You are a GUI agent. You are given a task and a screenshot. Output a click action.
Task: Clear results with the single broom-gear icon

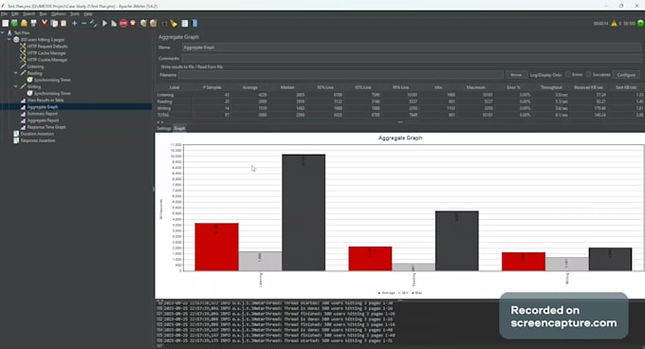pos(143,24)
